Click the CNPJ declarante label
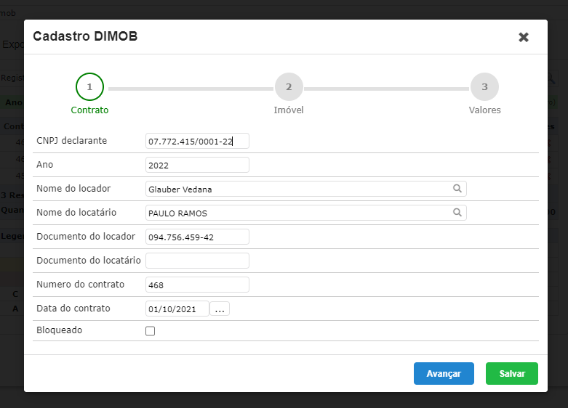Image resolution: width=568 pixels, height=408 pixels. pyautogui.click(x=72, y=141)
